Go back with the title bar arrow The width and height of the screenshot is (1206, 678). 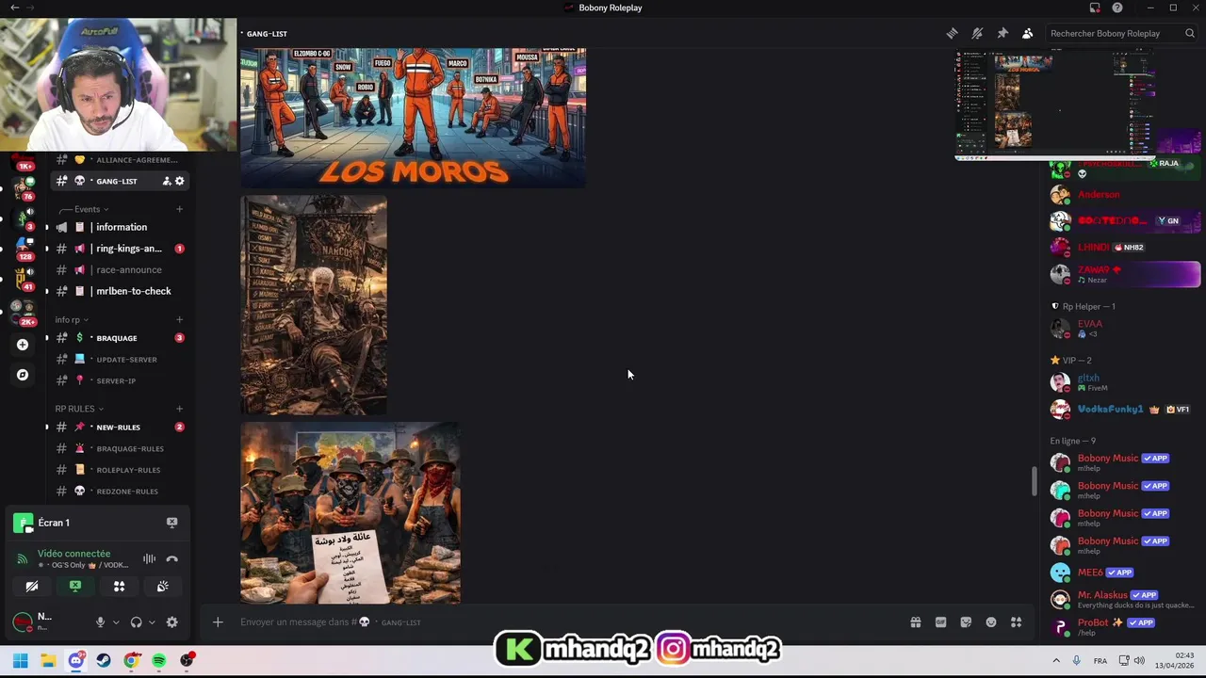coord(14,8)
